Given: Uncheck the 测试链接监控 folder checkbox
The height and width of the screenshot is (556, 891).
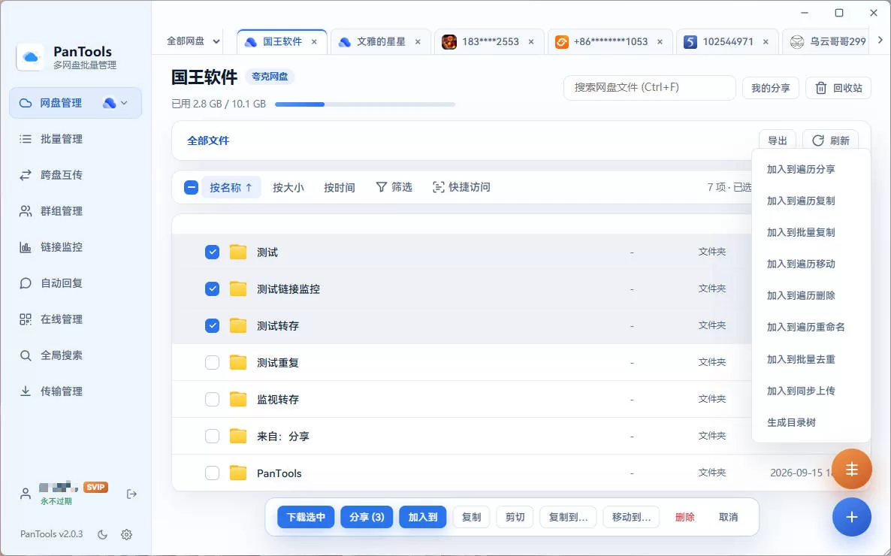Looking at the screenshot, I should click(212, 289).
